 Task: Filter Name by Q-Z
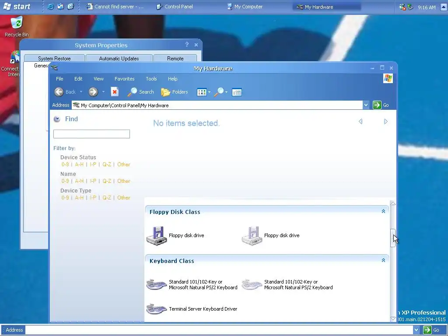(x=107, y=181)
